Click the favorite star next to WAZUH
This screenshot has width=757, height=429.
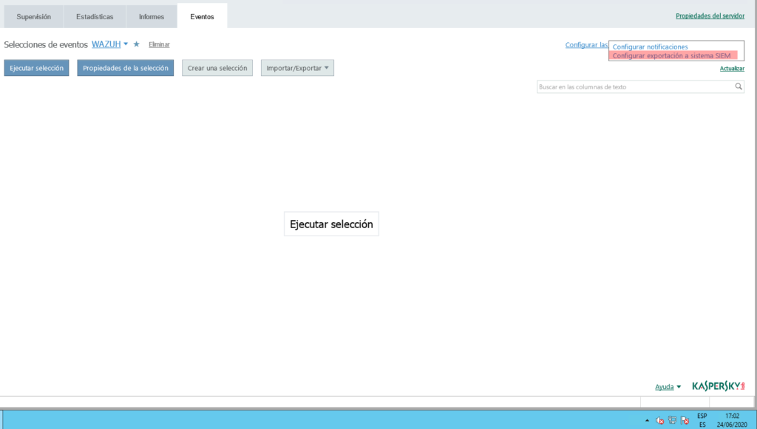tap(136, 44)
